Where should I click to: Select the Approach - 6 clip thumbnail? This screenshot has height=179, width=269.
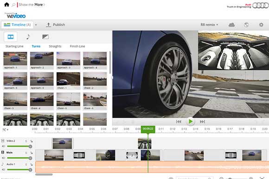click(42, 79)
